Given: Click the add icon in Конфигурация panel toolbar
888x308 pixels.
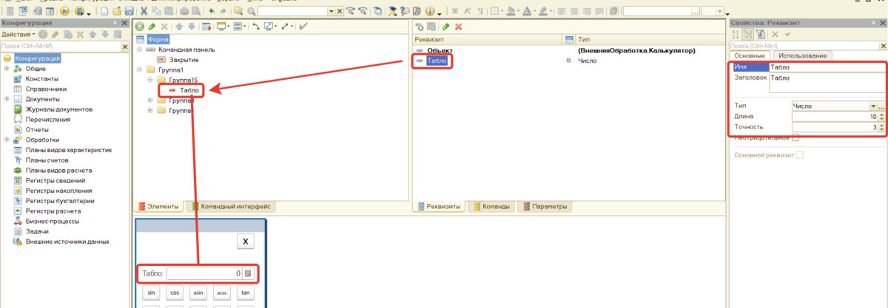Looking at the screenshot, I should [x=43, y=34].
